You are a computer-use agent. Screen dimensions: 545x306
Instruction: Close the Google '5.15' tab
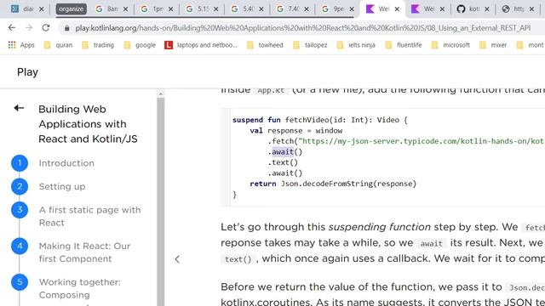[x=215, y=9]
